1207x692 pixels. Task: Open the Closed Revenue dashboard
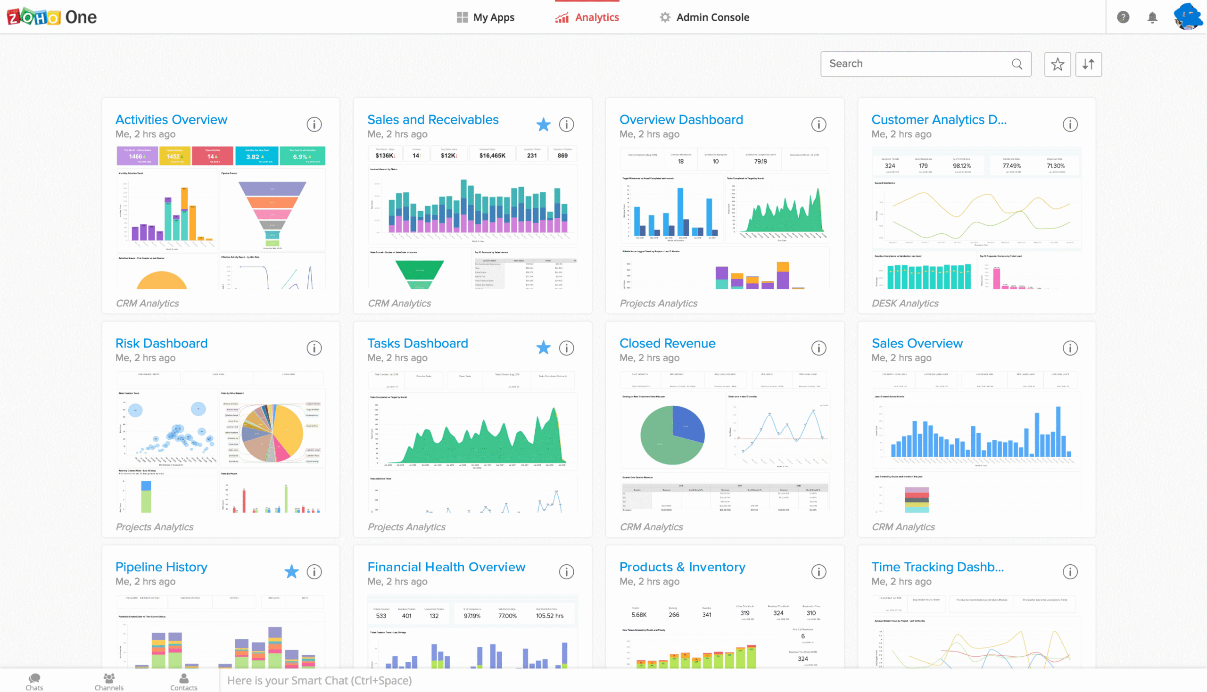tap(668, 343)
